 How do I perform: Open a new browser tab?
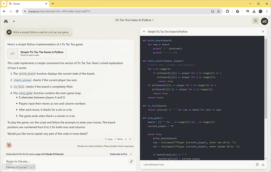coord(53,4)
